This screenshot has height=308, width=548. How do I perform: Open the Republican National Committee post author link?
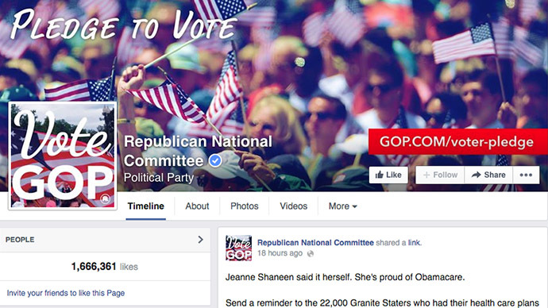(x=315, y=243)
